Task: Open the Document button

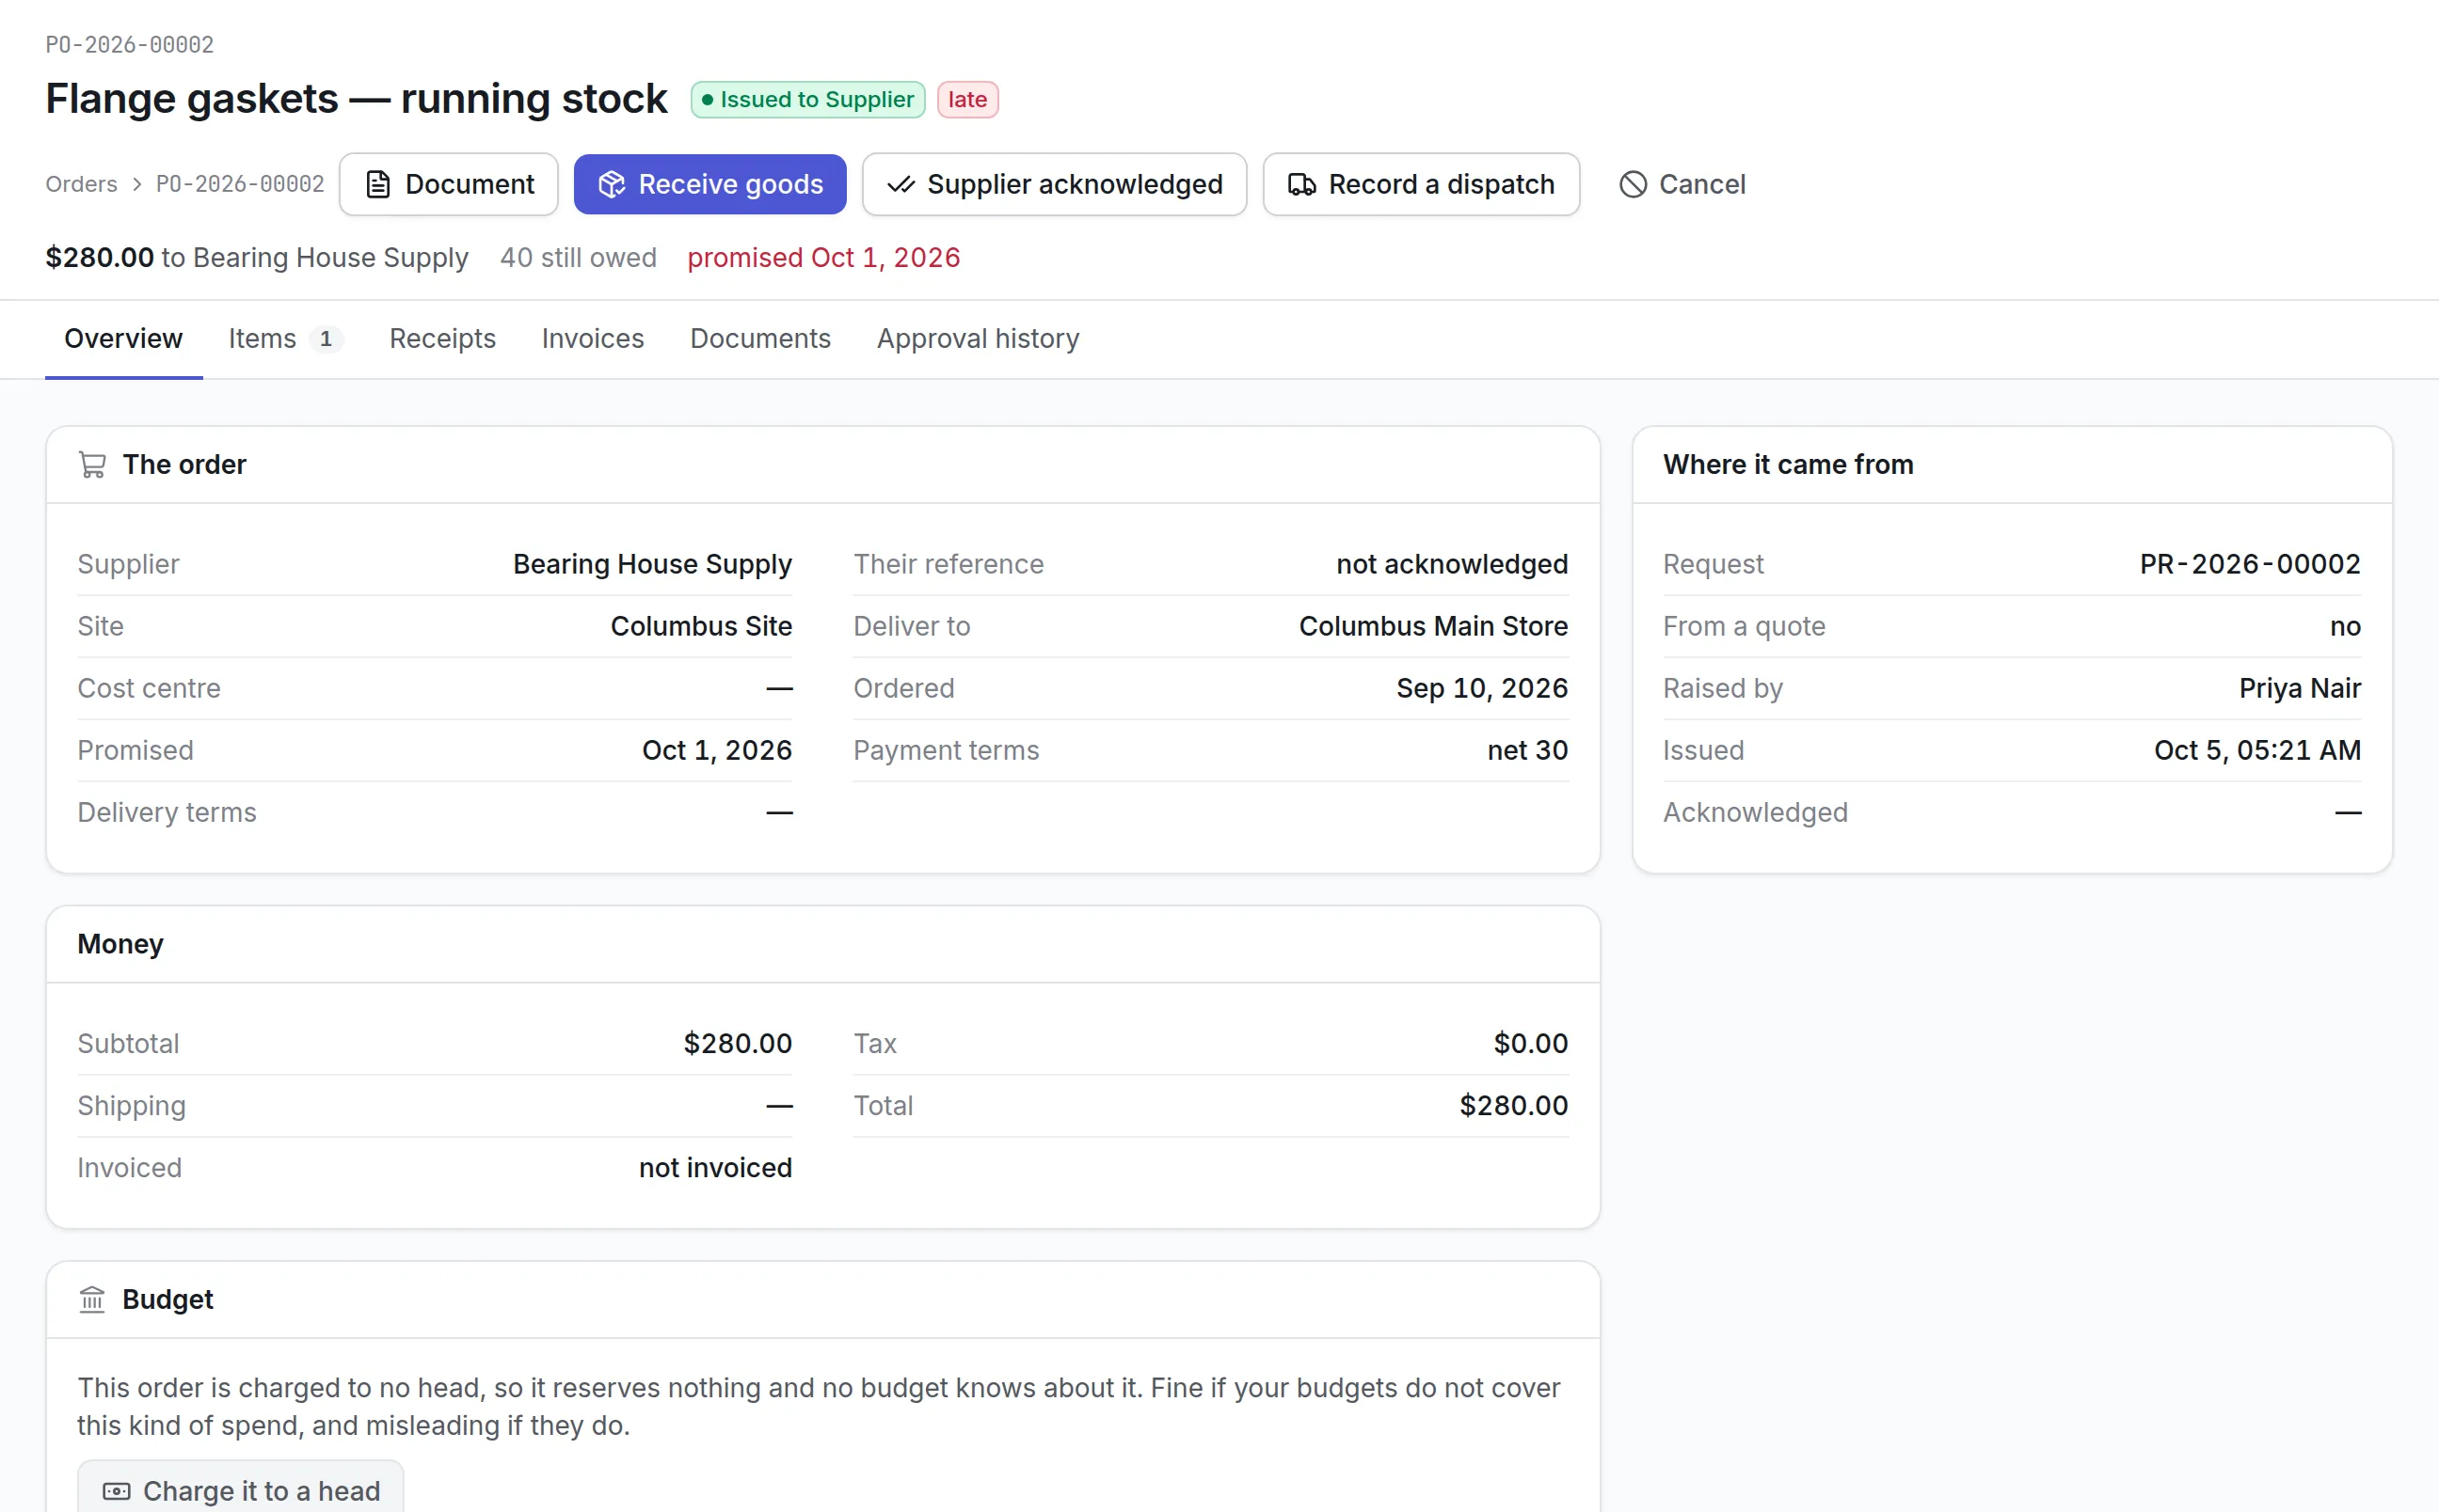Action: [x=449, y=185]
